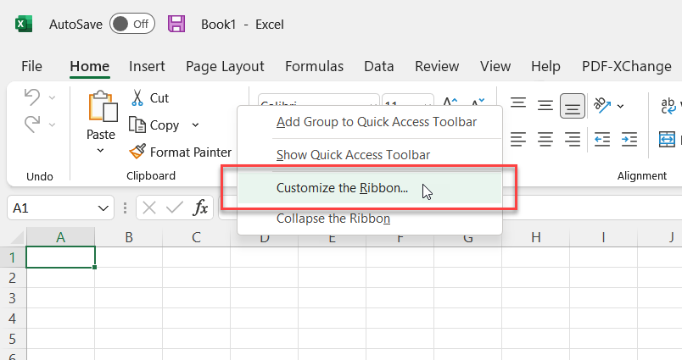Viewport: 682px width, 360px height.
Task: Expand the Paste options chevron
Action: 100,151
